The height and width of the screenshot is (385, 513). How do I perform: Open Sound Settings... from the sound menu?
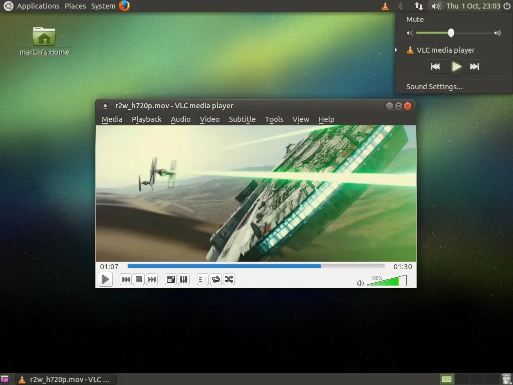pyautogui.click(x=434, y=87)
